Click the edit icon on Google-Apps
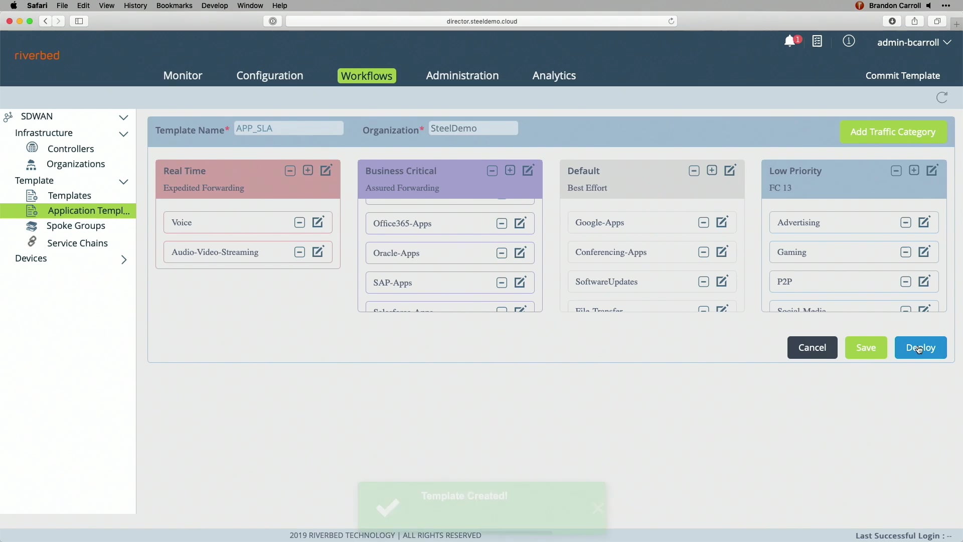 722,222
